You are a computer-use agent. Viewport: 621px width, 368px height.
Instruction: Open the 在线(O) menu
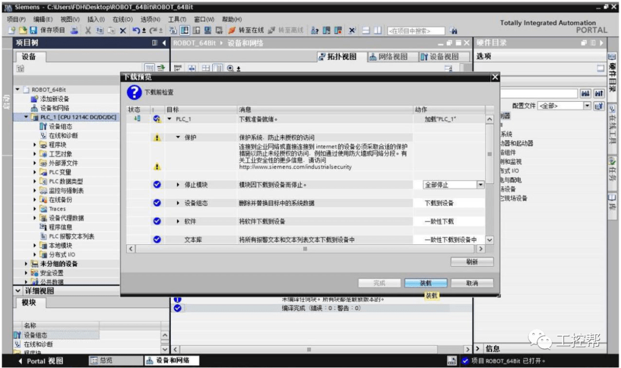122,19
